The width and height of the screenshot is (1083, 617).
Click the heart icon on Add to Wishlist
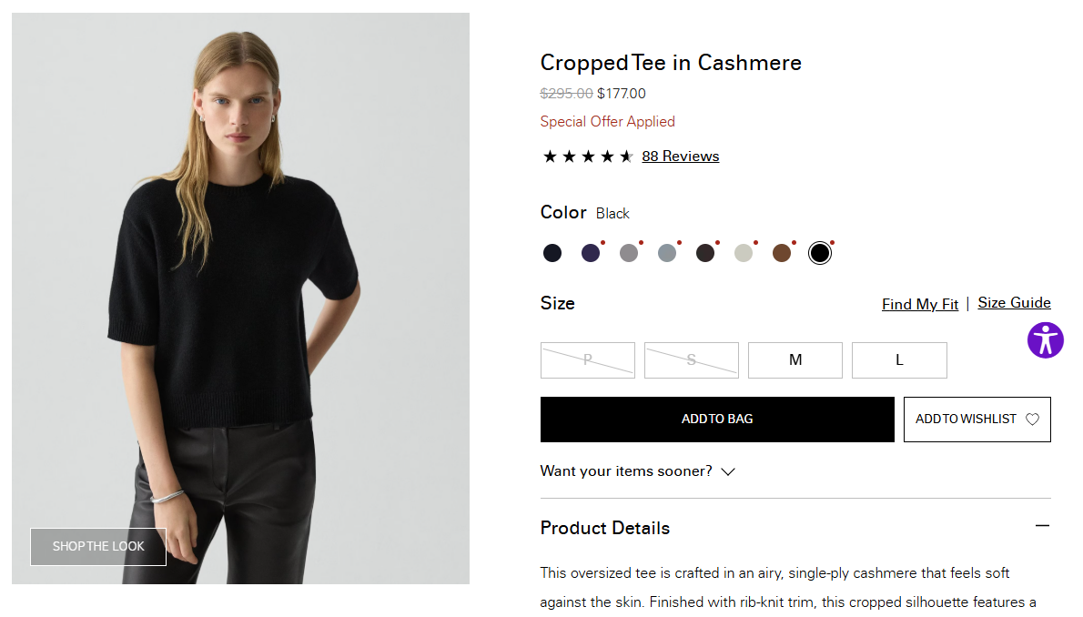pos(1032,420)
